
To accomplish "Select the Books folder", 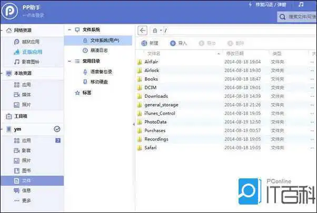I will [x=151, y=79].
